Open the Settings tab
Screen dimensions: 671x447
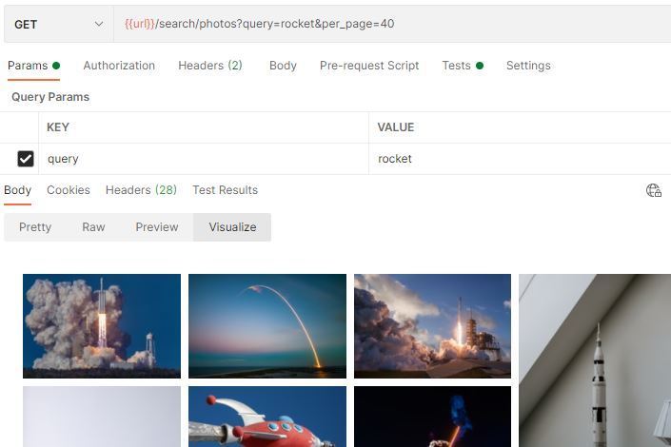click(x=528, y=66)
